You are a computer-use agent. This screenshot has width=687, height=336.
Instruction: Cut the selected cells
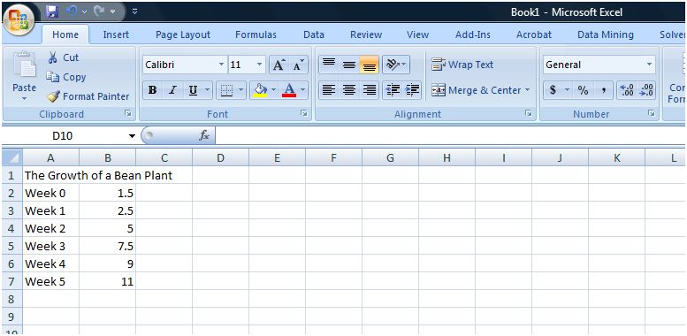pyautogui.click(x=63, y=57)
